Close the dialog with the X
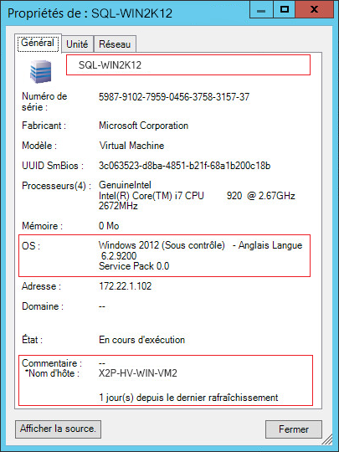339x452 pixels. [315, 9]
